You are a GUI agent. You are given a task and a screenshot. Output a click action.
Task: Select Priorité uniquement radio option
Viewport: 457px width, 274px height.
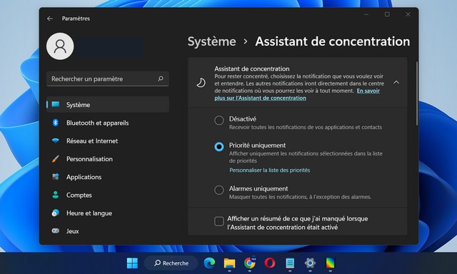point(219,146)
